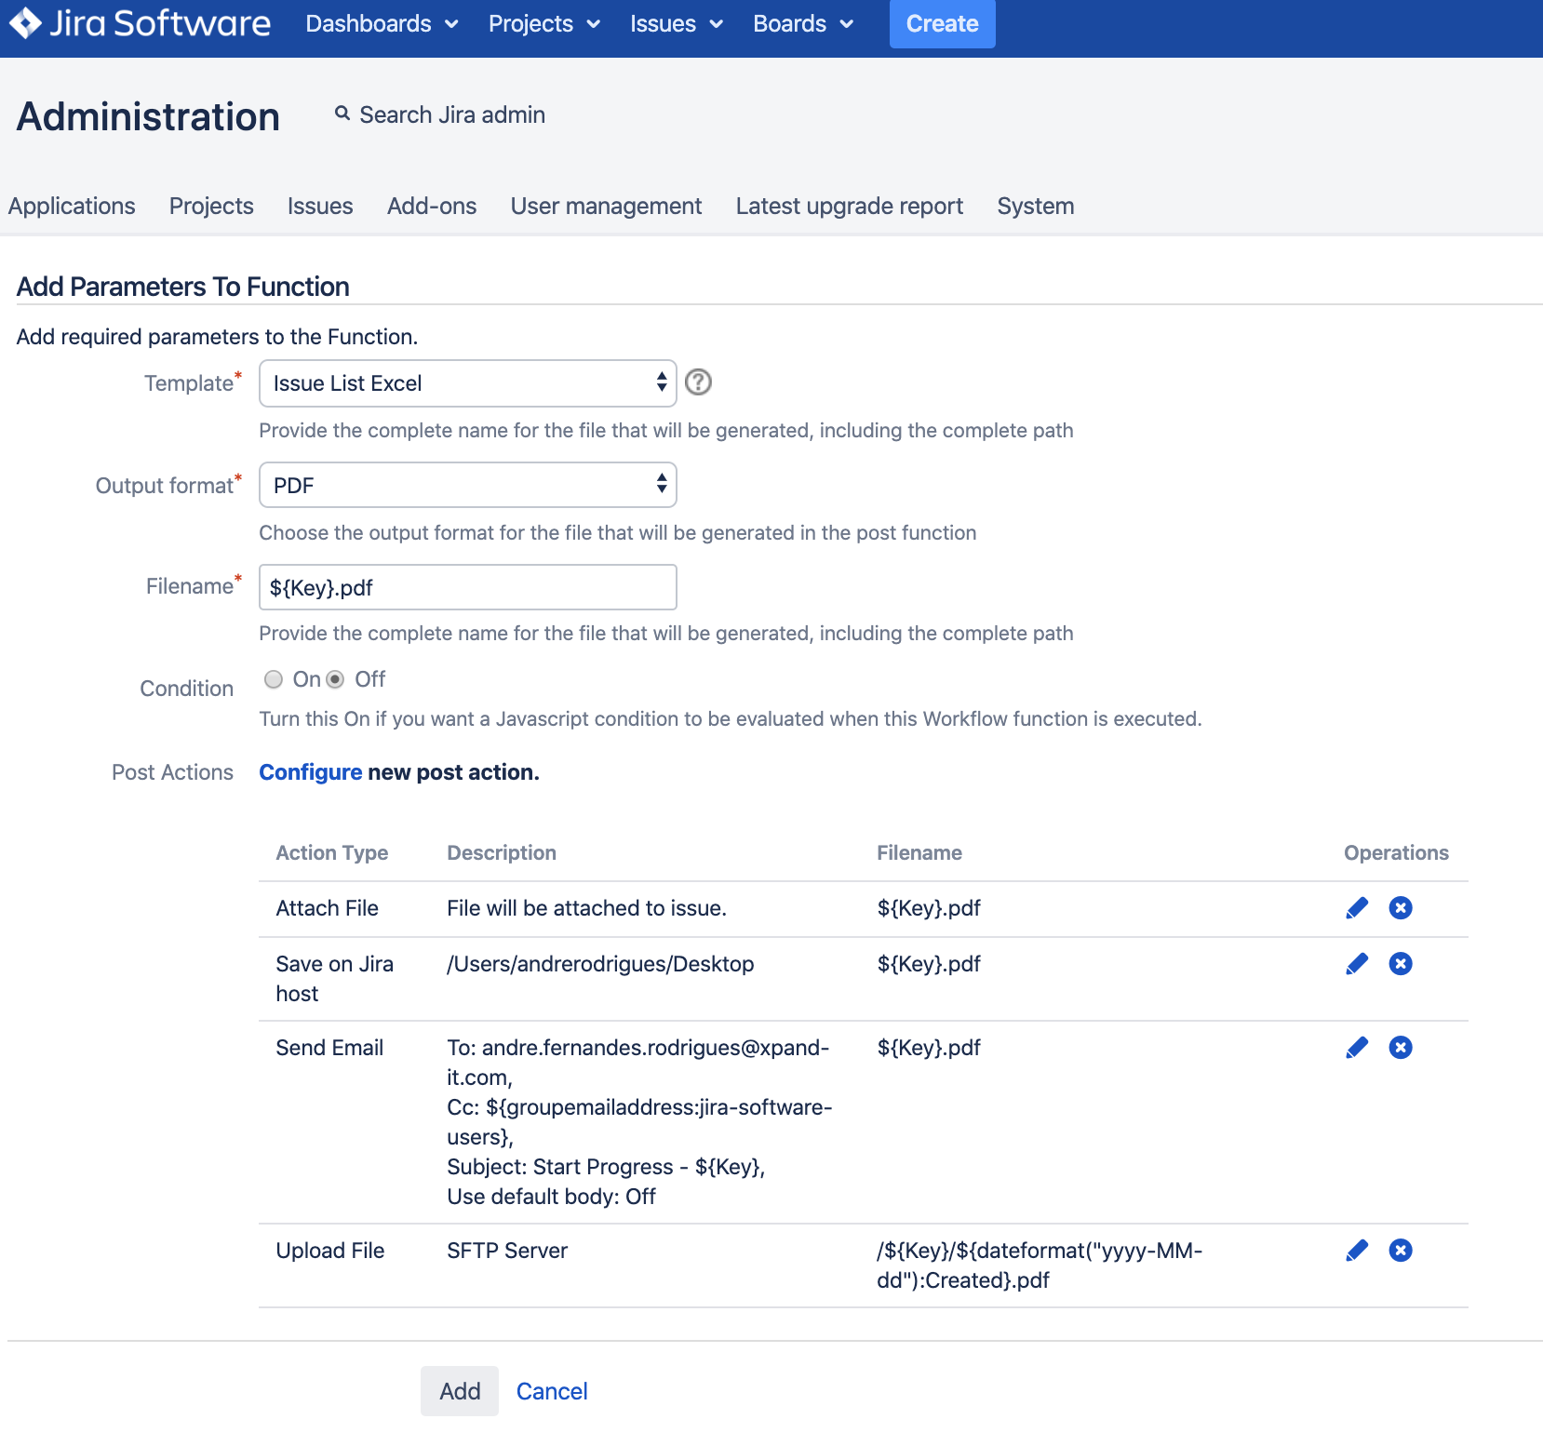The height and width of the screenshot is (1446, 1543).
Task: Edit the Attach File post action
Action: click(1357, 908)
